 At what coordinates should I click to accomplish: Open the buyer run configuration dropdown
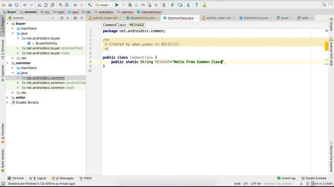[x=103, y=5]
